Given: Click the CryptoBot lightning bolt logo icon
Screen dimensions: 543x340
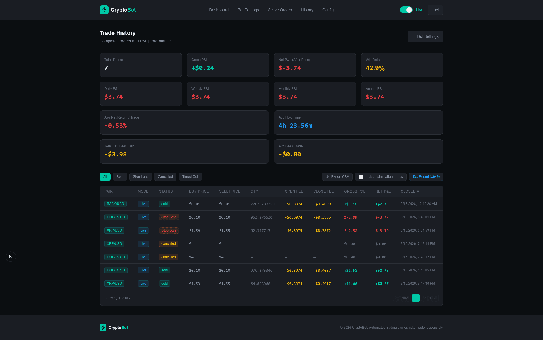Looking at the screenshot, I should click(104, 10).
